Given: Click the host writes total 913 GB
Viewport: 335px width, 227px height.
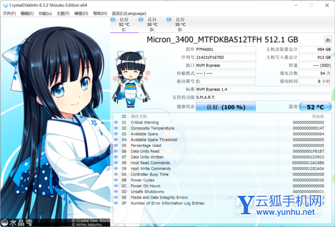Looking at the screenshot, I should pos(315,57).
